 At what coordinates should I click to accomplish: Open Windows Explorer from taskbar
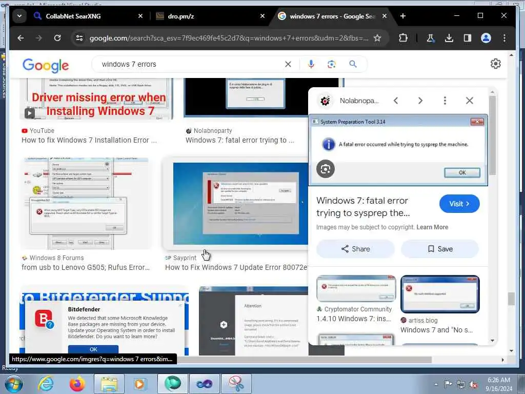pyautogui.click(x=109, y=384)
